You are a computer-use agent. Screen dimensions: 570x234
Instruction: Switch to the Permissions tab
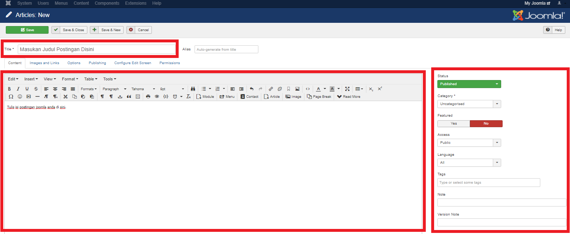click(170, 63)
